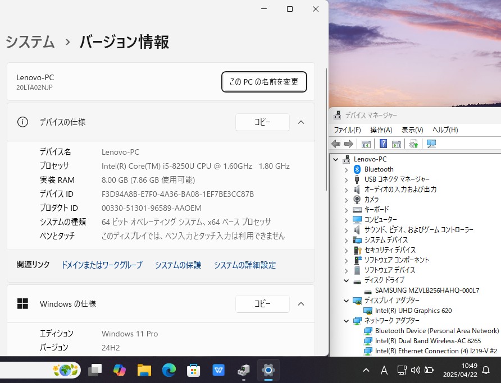Select Intel(R) UHD Graphics 620 adapter
The width and height of the screenshot is (501, 383).
tap(413, 311)
